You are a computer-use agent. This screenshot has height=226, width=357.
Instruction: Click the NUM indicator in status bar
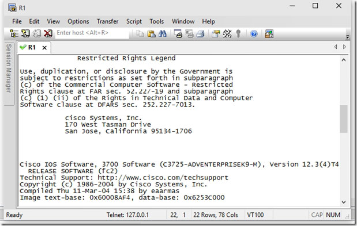coord(333,215)
